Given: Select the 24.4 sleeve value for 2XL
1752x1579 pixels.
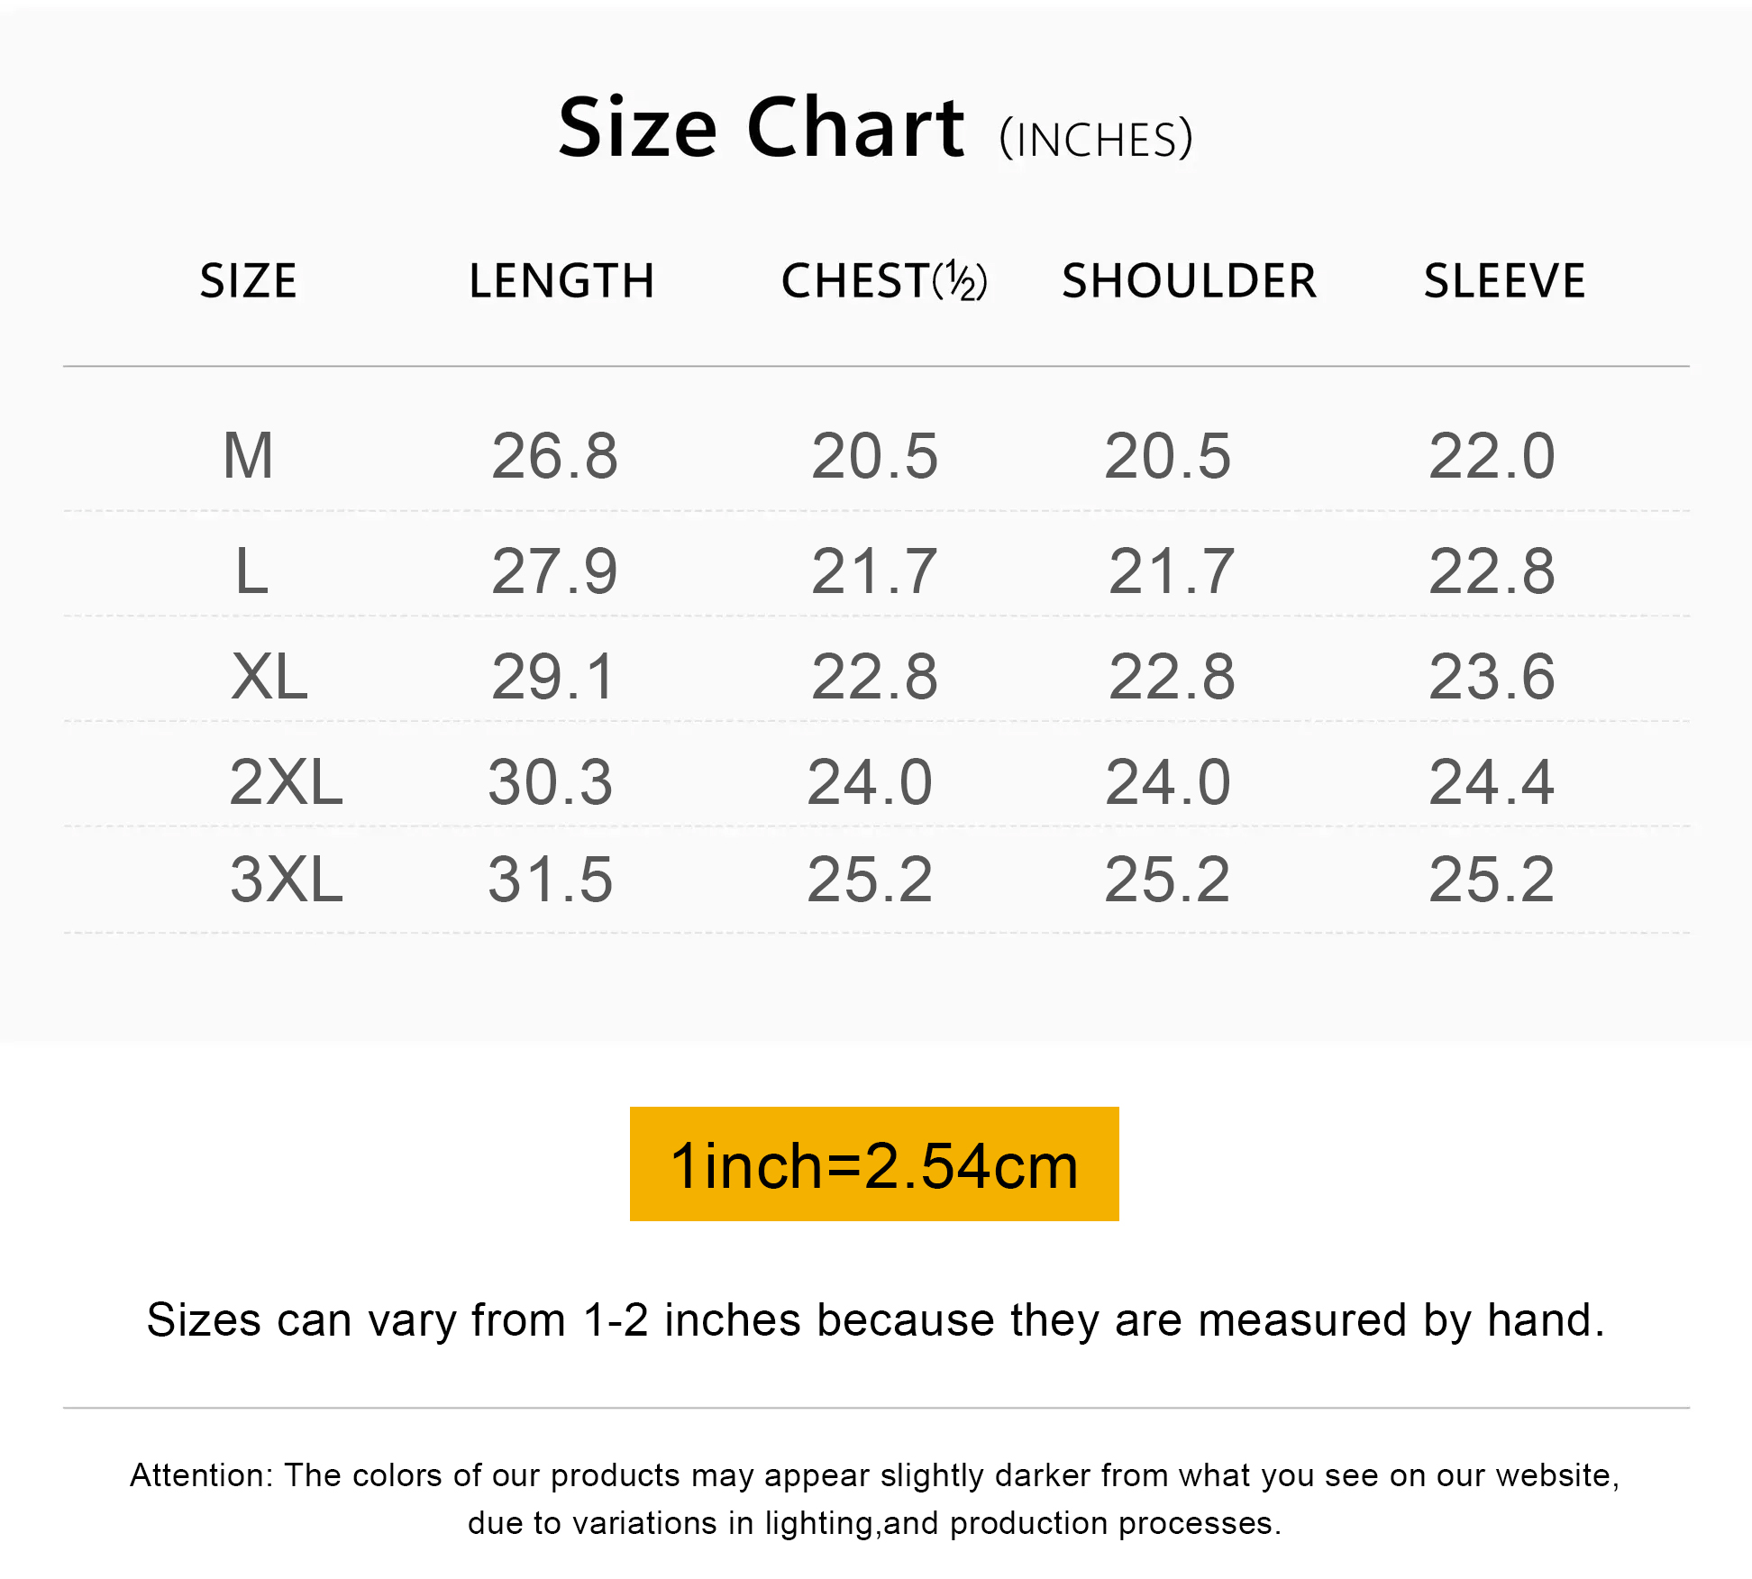Looking at the screenshot, I should coord(1492,782).
